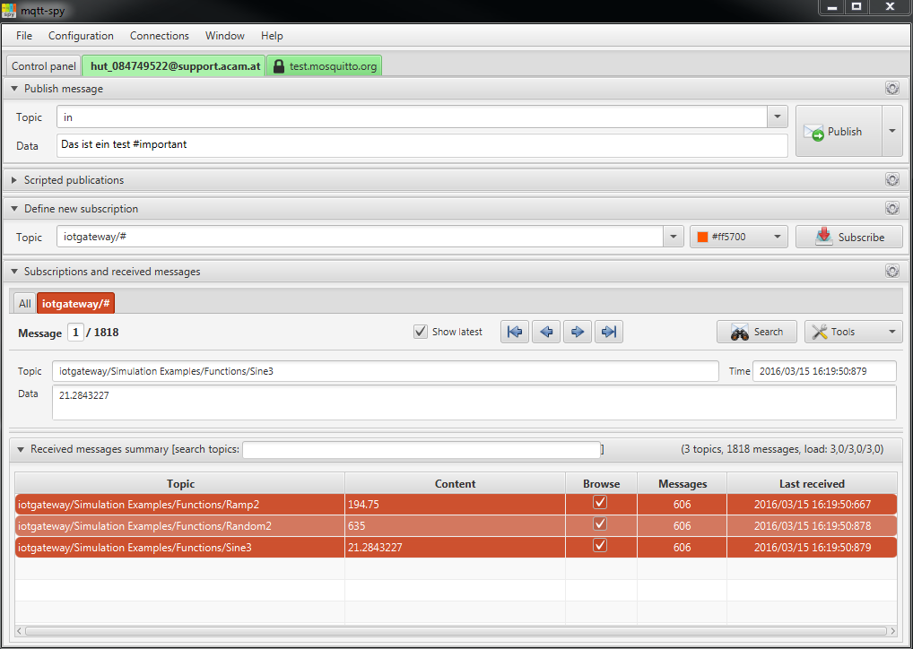Sort table by Last received column header
913x649 pixels.
click(812, 484)
